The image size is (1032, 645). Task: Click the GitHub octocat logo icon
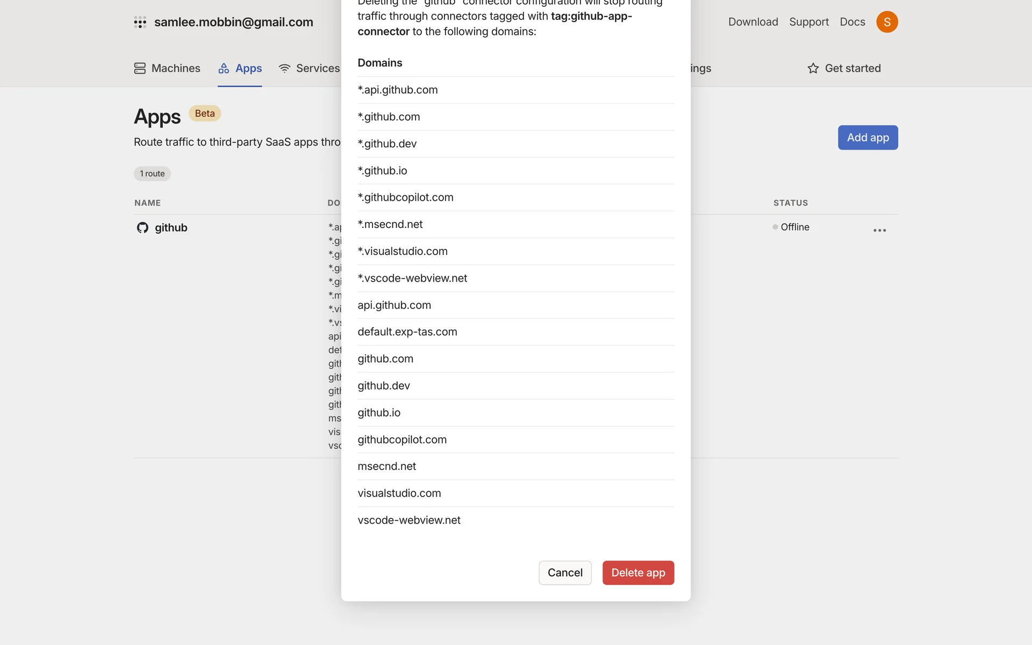[142, 228]
